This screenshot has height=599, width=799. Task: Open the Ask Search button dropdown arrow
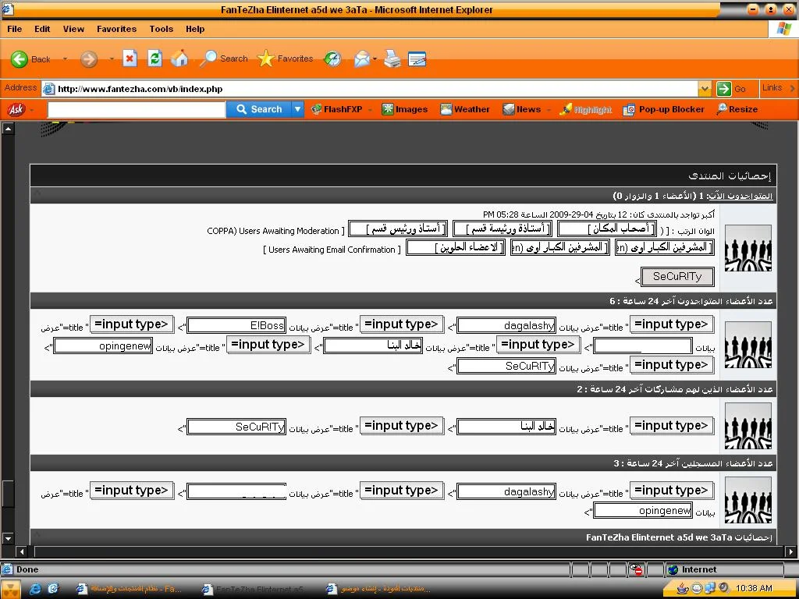[x=297, y=110]
